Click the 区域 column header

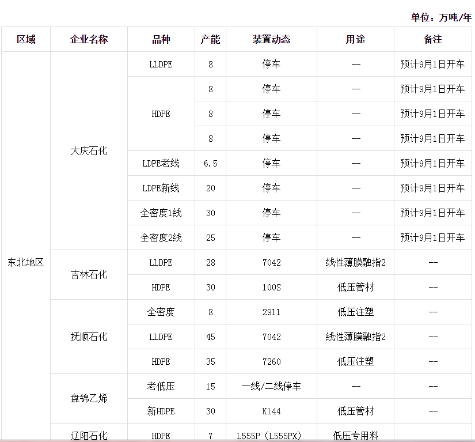coord(26,39)
